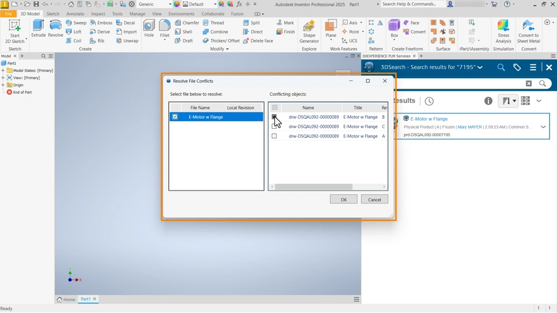Viewport: 557px width, 313px height.
Task: Activate the Hole tool
Action: tap(149, 28)
